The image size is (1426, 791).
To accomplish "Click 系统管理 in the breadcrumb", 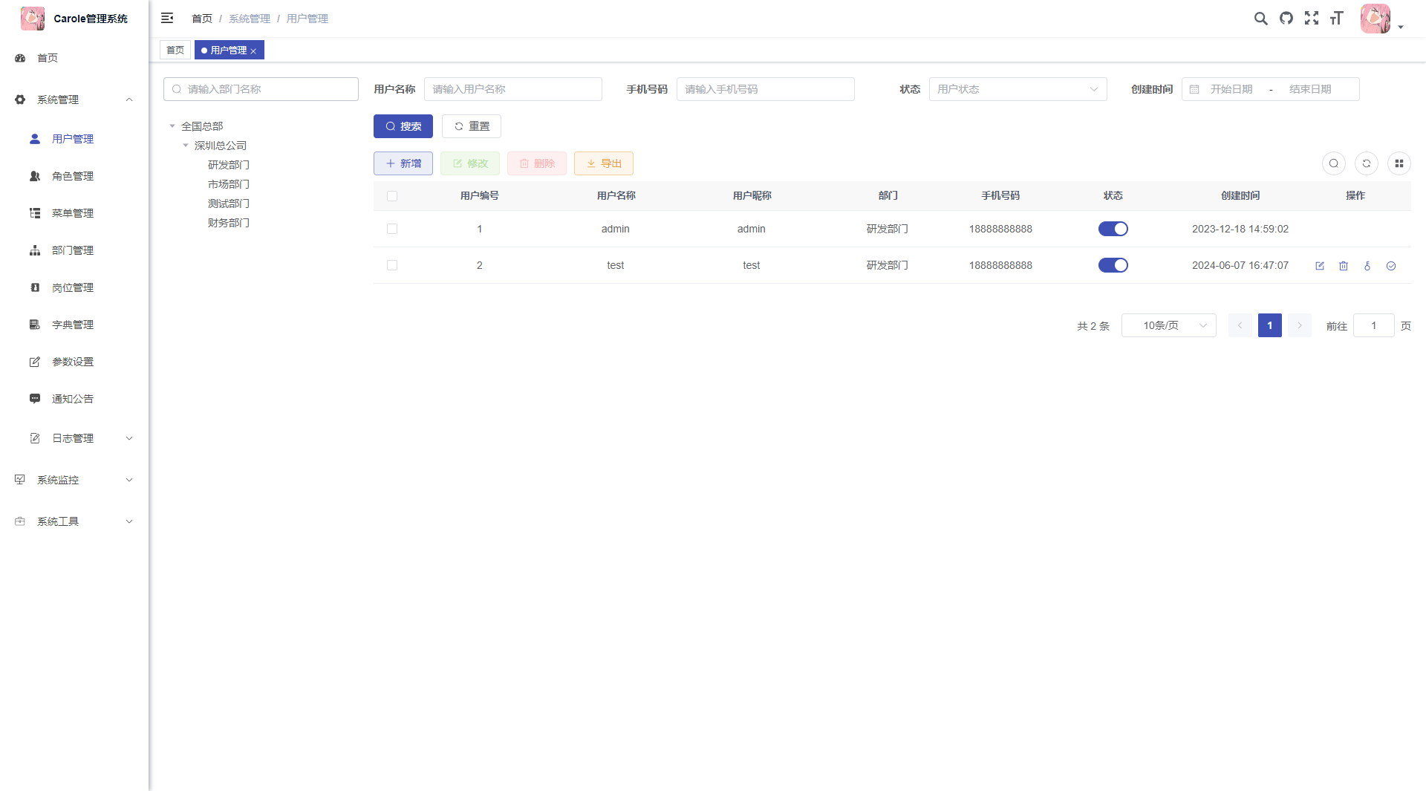I will click(250, 19).
